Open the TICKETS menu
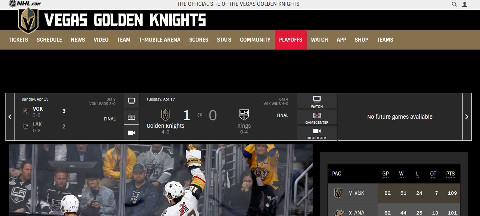The width and height of the screenshot is (480, 216). (x=18, y=40)
